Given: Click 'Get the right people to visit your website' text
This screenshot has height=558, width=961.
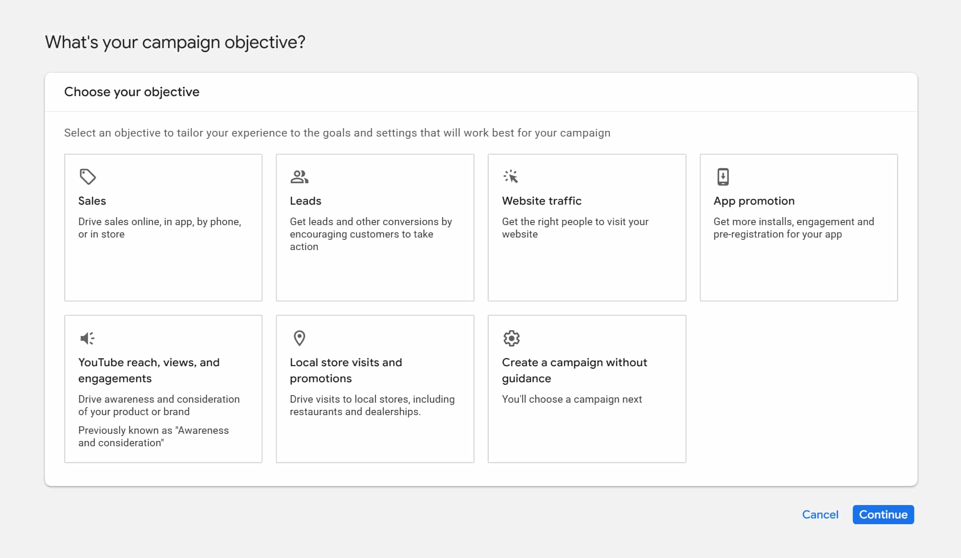Looking at the screenshot, I should (575, 228).
